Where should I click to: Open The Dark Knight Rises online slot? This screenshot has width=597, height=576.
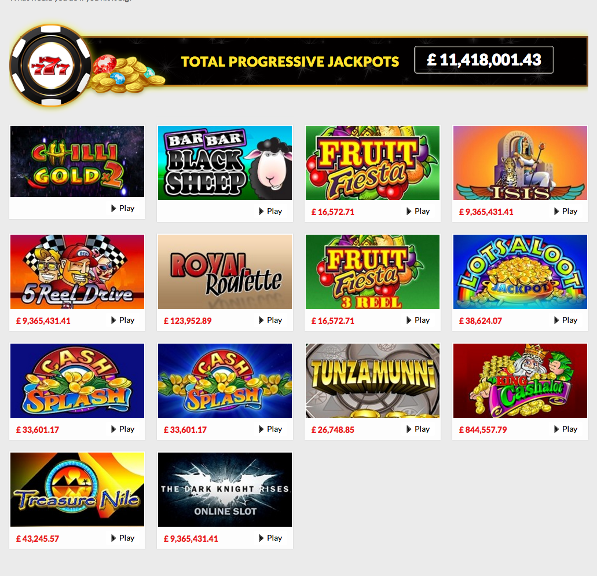[x=225, y=490]
